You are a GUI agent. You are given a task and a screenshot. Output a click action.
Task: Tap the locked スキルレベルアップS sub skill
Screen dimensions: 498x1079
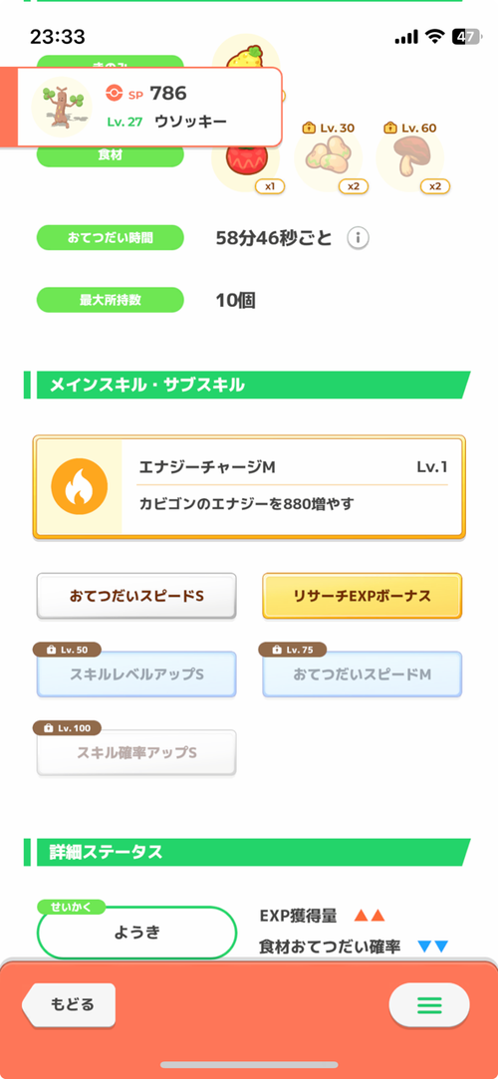click(x=136, y=674)
